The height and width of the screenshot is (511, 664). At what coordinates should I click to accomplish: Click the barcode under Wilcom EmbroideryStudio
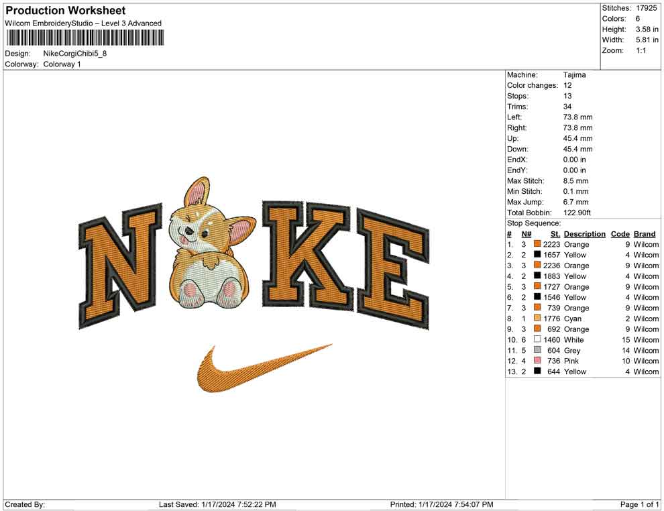pos(85,38)
